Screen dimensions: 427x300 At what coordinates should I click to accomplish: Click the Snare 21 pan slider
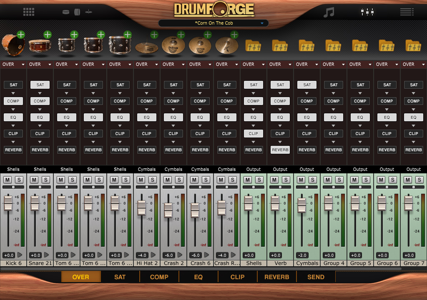pos(40,187)
